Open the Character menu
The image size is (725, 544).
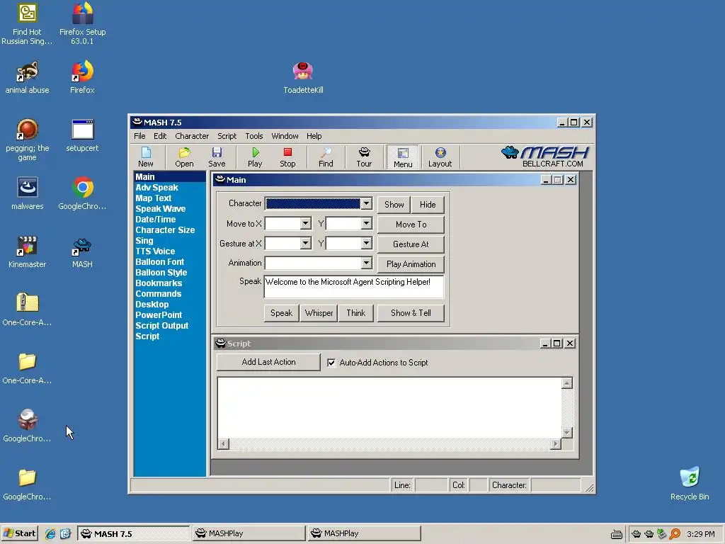point(192,136)
